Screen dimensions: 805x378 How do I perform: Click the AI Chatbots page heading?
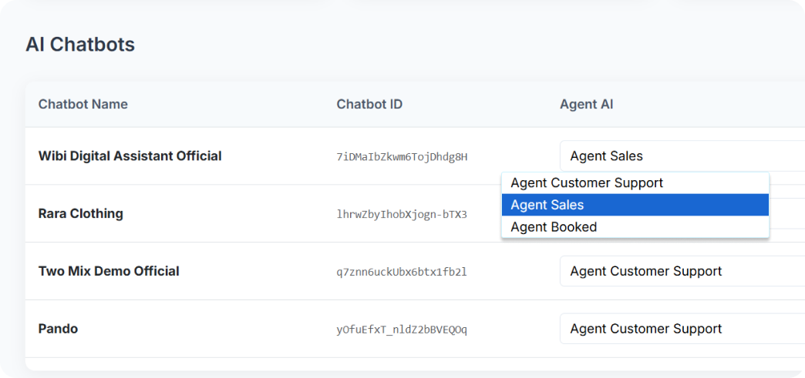click(80, 45)
